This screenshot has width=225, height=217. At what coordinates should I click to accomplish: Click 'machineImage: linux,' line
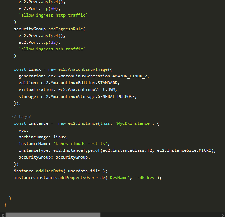tap(43, 137)
